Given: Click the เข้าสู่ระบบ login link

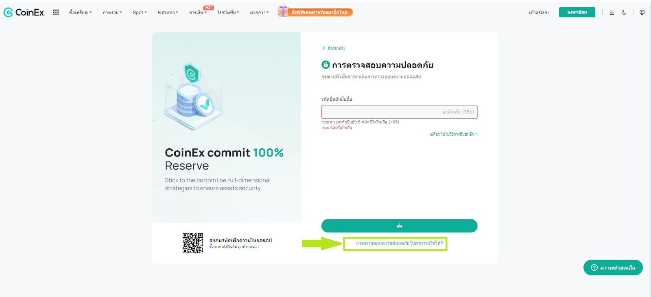Looking at the screenshot, I should (x=539, y=13).
